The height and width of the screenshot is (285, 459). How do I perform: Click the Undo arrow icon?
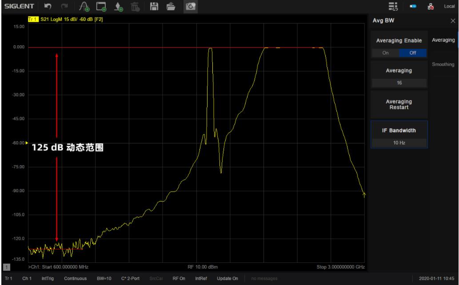(x=52, y=7)
